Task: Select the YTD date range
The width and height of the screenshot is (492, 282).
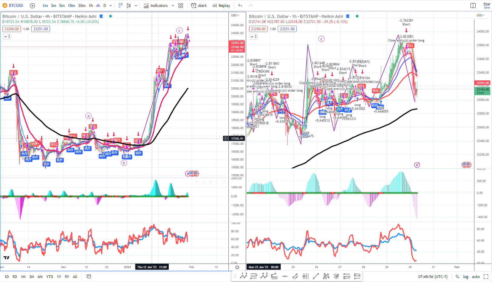Action: click(50, 277)
